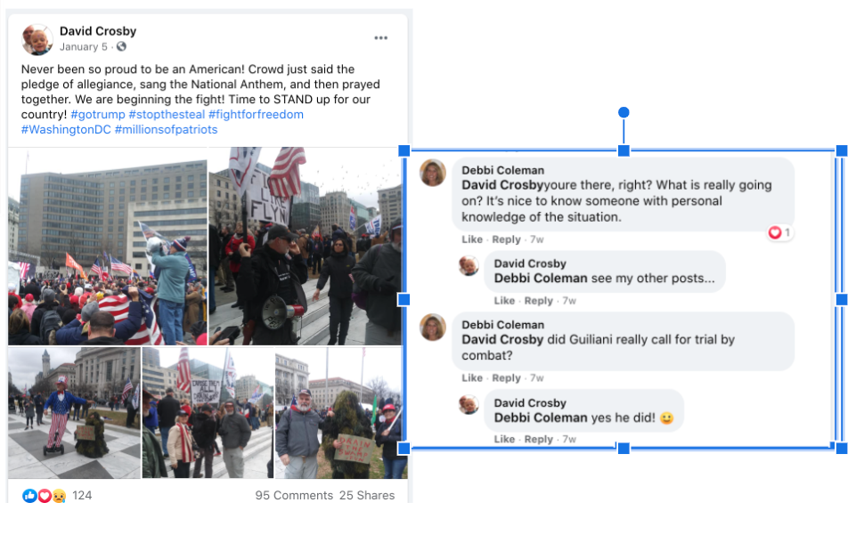Open the #millionsofpatriots hashtag
The width and height of the screenshot is (848, 543).
[166, 130]
